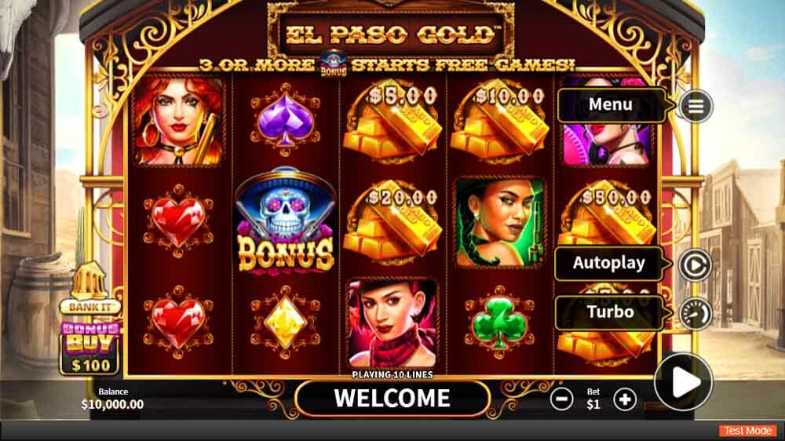Start a spin with the play button
Viewport: 785px width, 441px height.
(684, 382)
